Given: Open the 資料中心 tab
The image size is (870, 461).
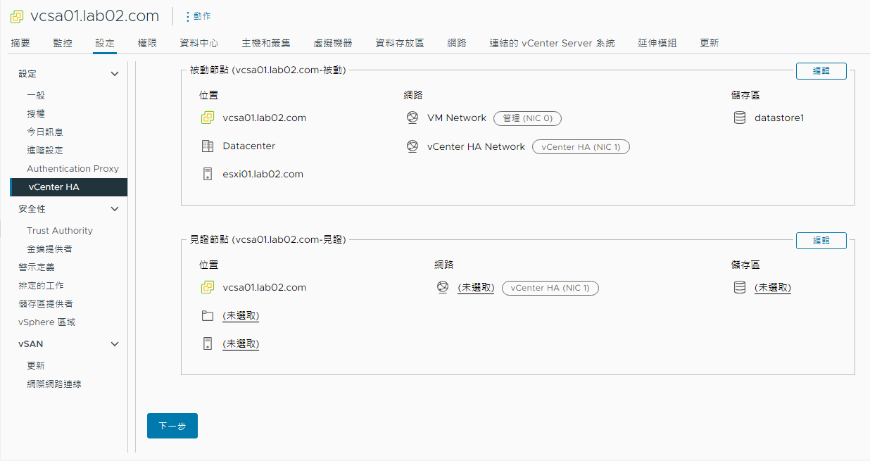Looking at the screenshot, I should [x=199, y=43].
